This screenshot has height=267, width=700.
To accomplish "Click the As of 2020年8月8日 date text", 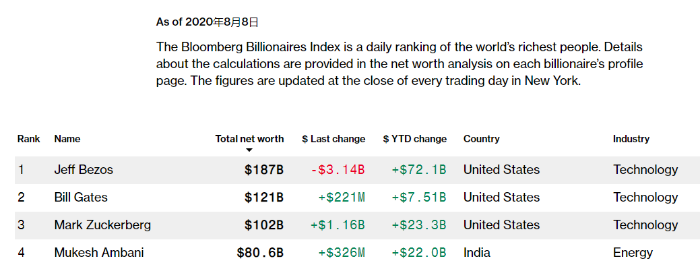I will pos(207,22).
